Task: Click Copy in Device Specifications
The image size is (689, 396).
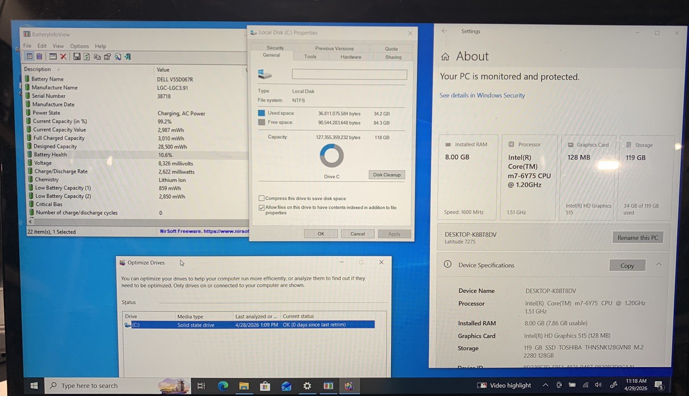Action: 627,266
